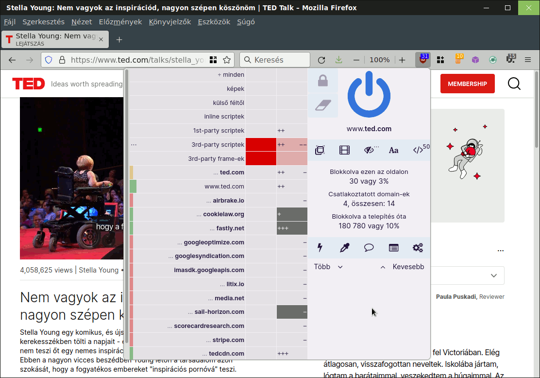Viewport: 540px width, 378px height.
Task: Toggle cosmetic filtering eye icon
Action: (x=369, y=150)
